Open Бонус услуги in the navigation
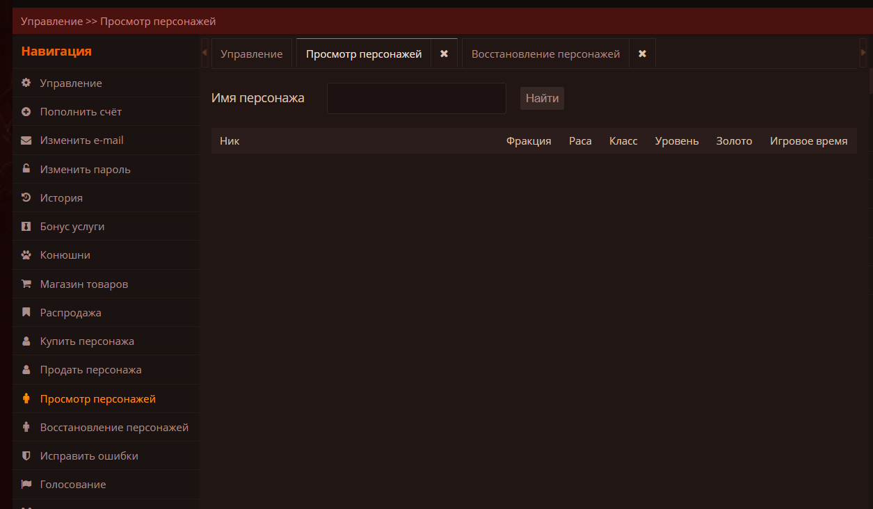Screen dimensions: 873x509 [x=72, y=227]
